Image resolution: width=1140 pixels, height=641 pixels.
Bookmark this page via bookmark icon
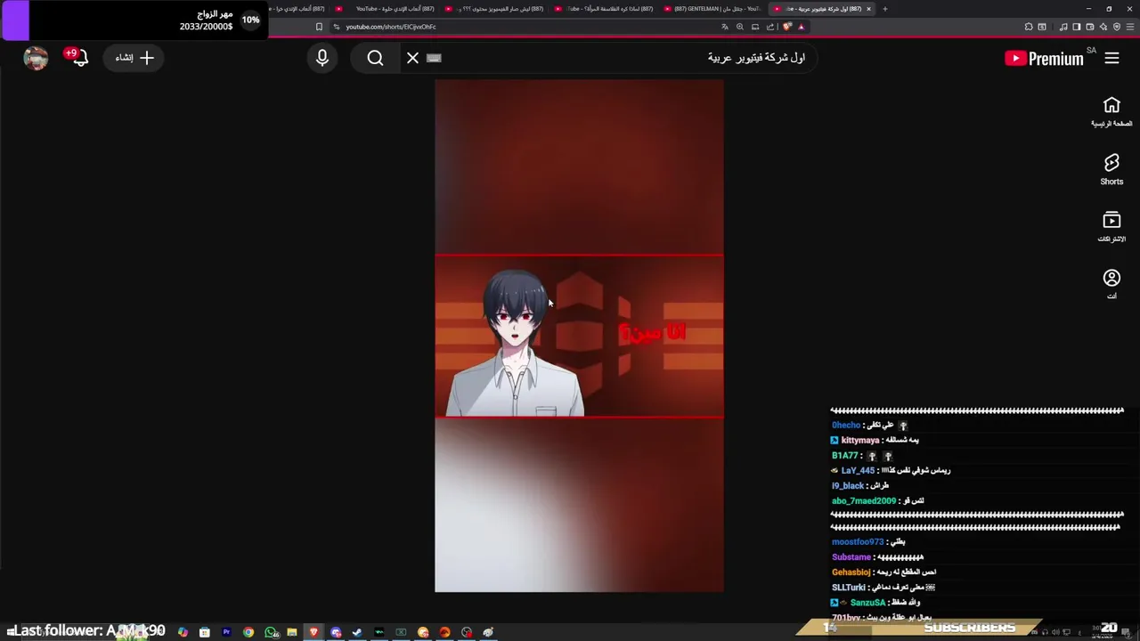pos(319,27)
